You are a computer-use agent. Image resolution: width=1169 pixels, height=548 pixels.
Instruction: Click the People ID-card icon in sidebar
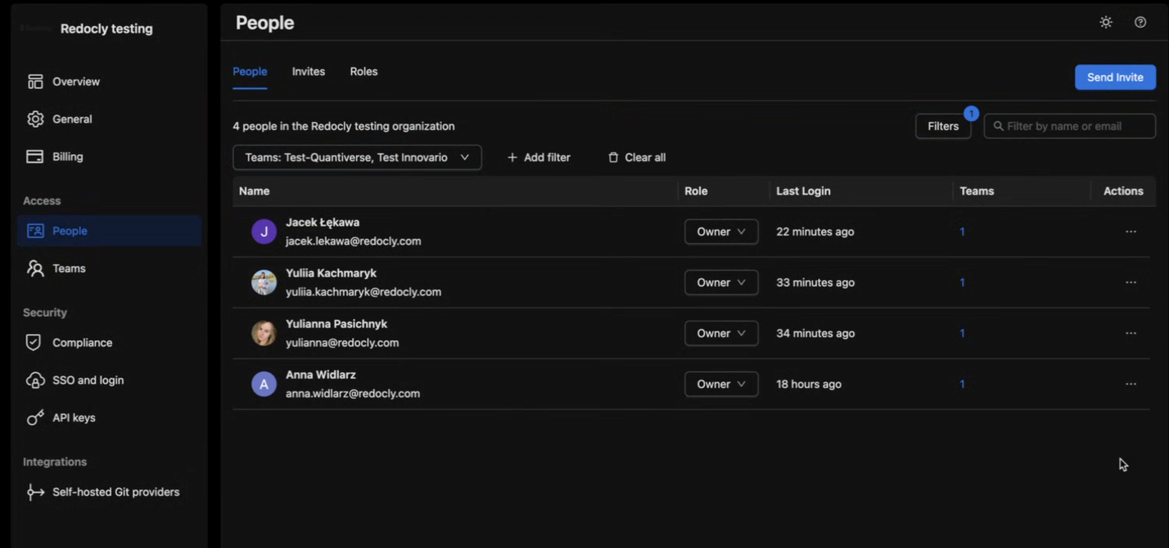point(35,231)
